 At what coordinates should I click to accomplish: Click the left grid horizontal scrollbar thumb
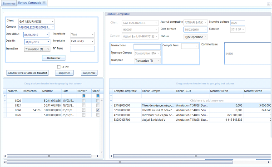coord(49,156)
